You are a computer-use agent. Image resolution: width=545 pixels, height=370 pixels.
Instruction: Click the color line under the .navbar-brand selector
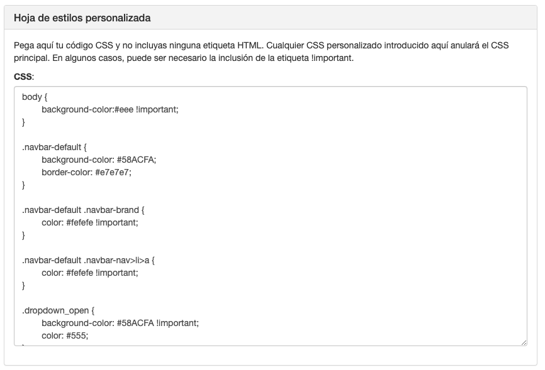pos(89,222)
